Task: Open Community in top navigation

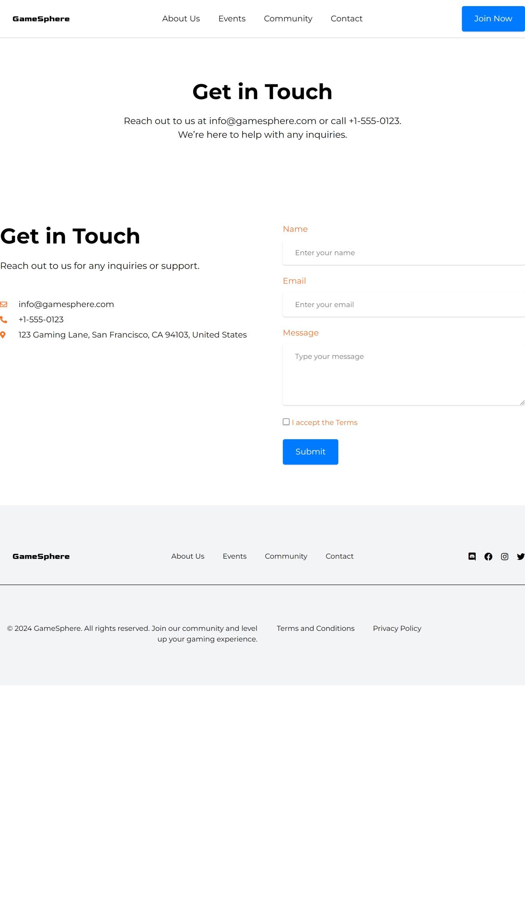Action: click(288, 19)
